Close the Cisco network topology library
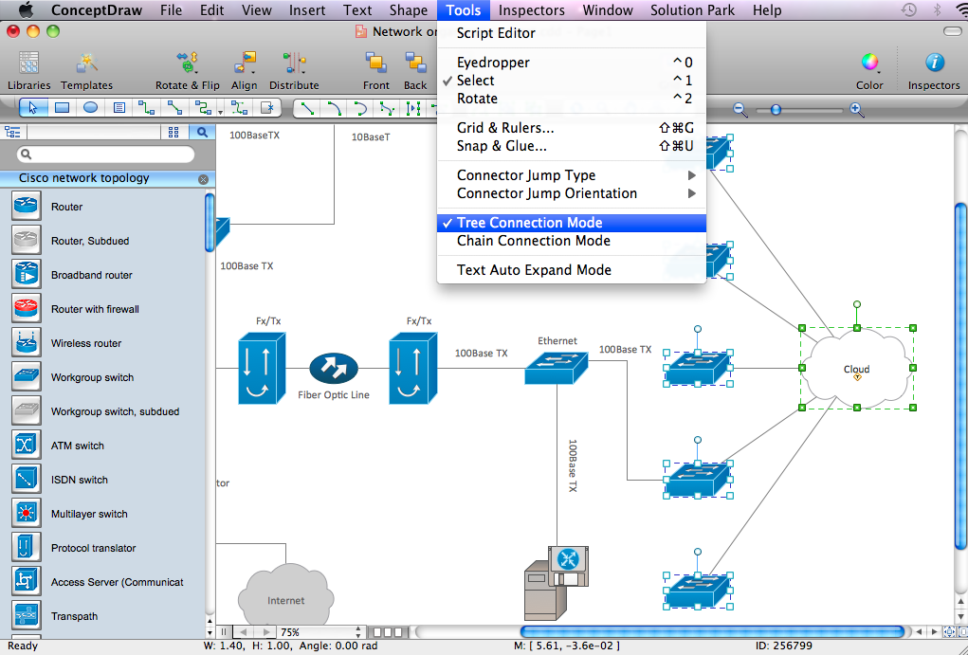 (203, 179)
